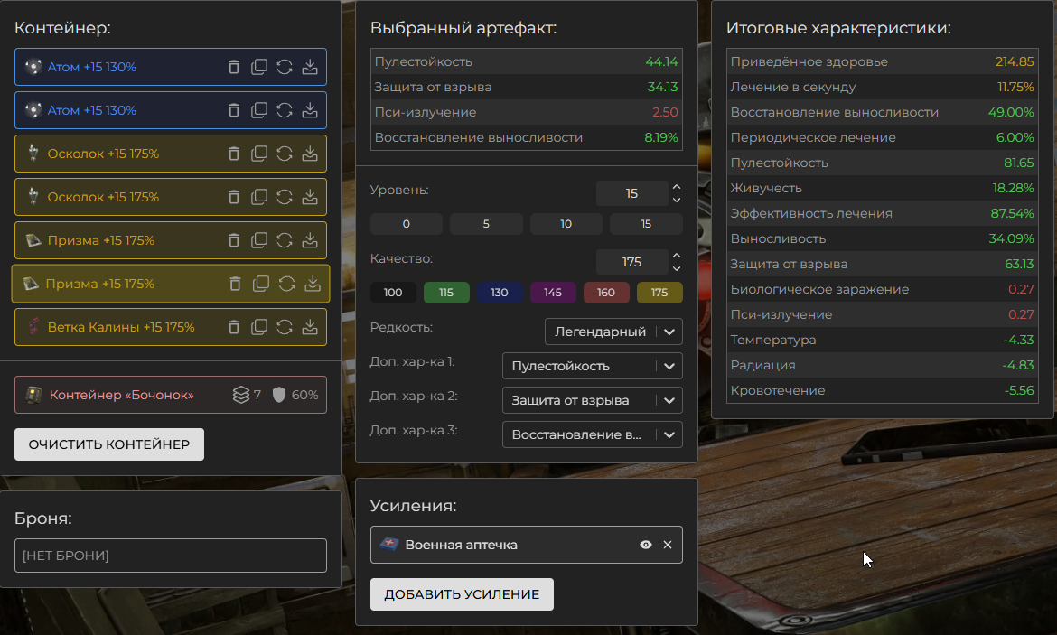Decrease the Качество value with down arrow
Image resolution: width=1057 pixels, height=635 pixels.
[676, 269]
